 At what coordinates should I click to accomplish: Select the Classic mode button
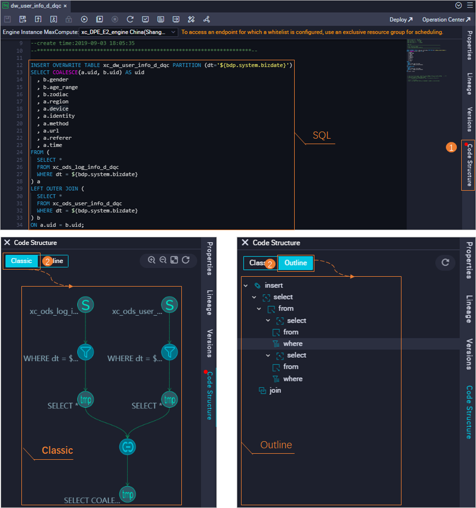(21, 260)
